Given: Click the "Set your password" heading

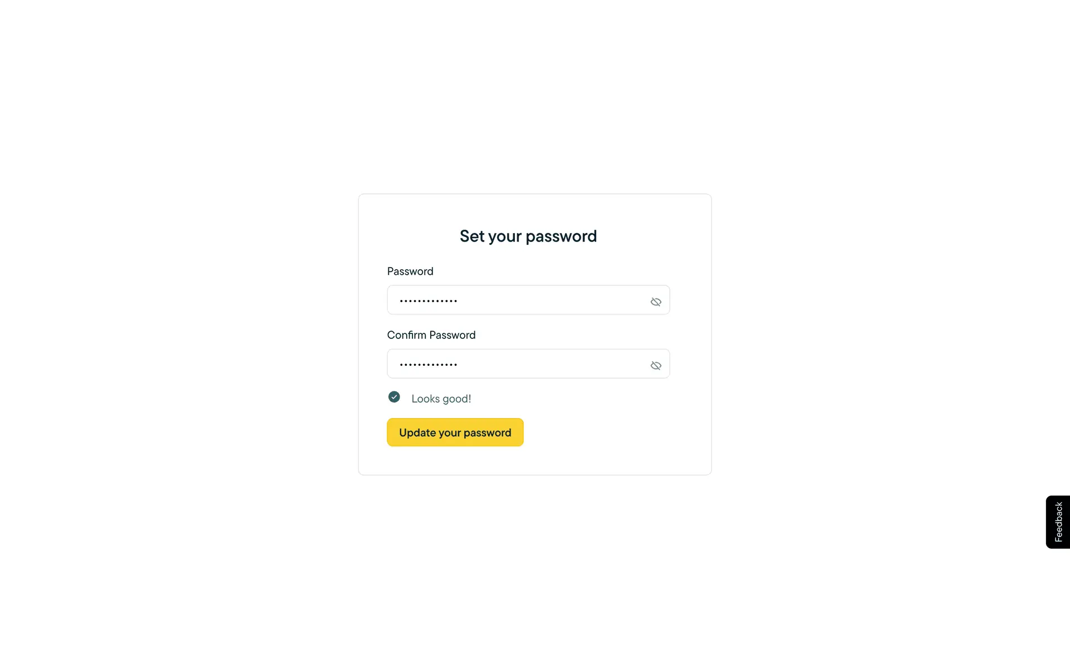Looking at the screenshot, I should (x=528, y=236).
